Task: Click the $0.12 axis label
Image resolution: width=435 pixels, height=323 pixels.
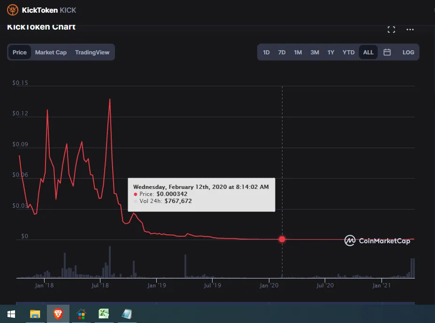Action: coord(20,113)
